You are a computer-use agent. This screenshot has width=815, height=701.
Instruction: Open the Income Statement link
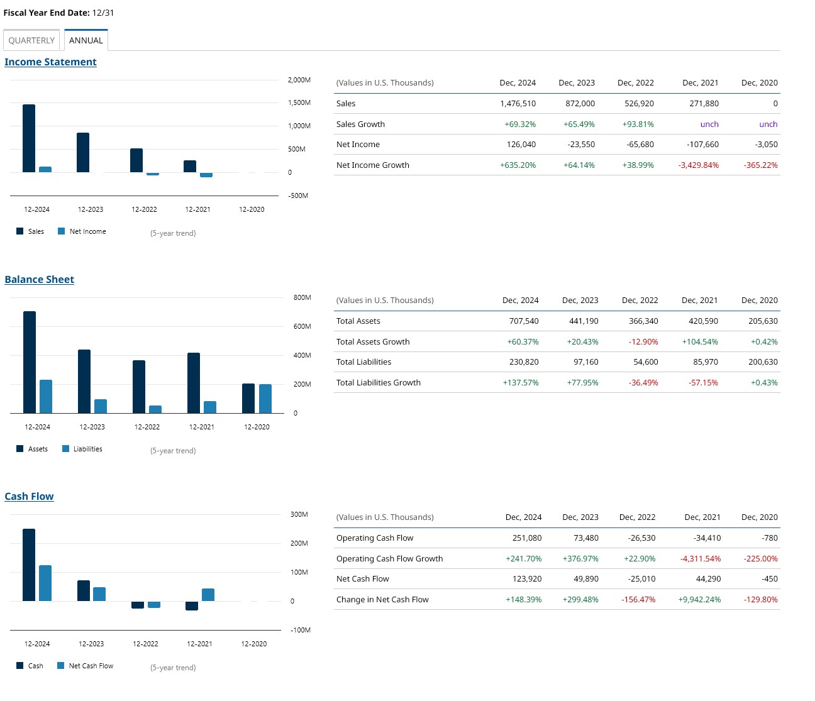point(50,62)
